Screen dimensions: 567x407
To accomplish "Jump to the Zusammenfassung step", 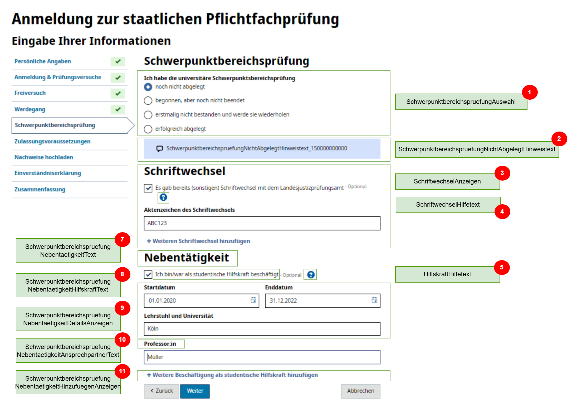I will point(40,190).
